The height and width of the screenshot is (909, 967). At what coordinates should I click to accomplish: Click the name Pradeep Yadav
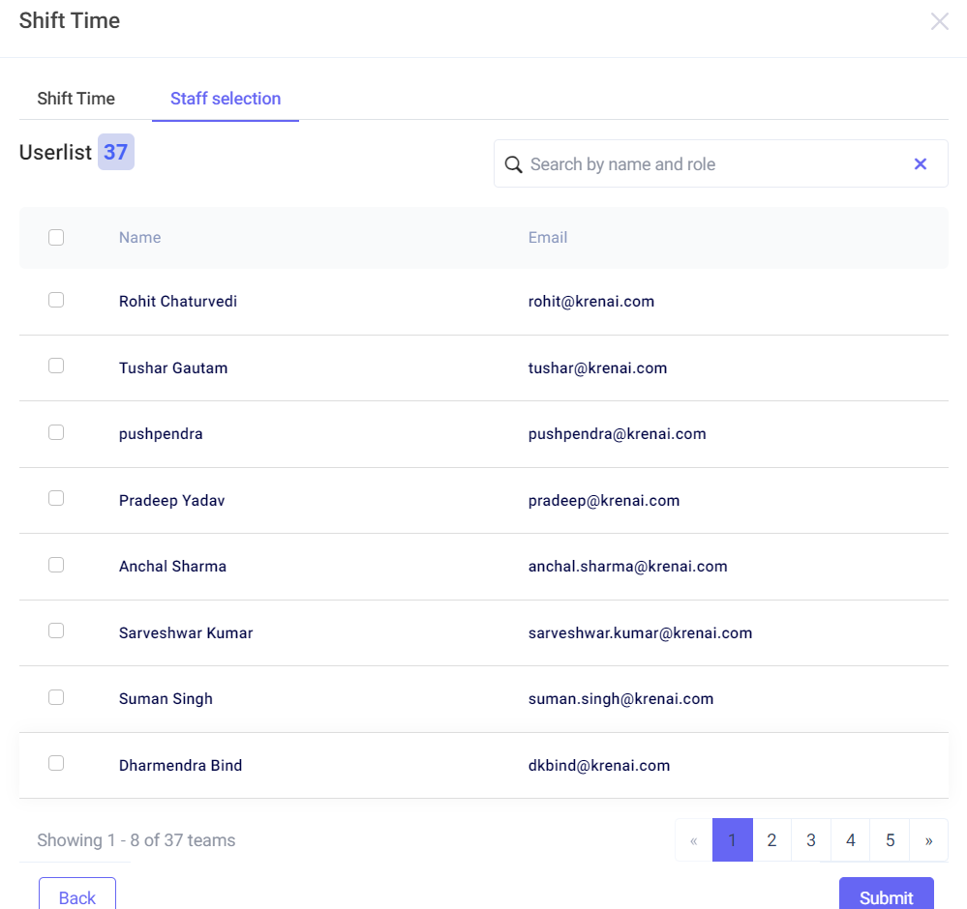coord(172,500)
